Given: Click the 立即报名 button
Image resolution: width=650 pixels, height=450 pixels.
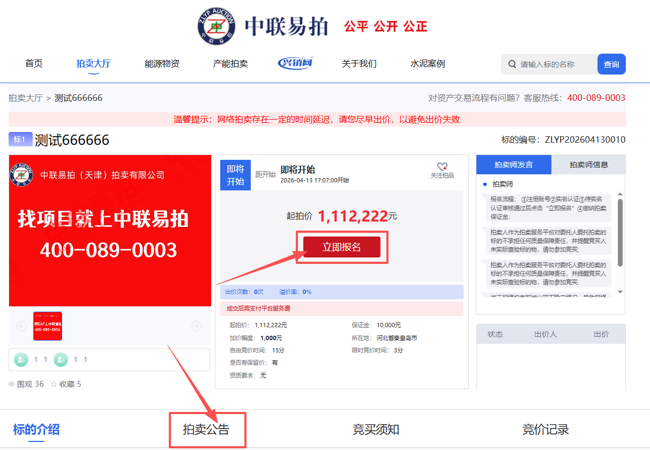Looking at the screenshot, I should pyautogui.click(x=342, y=247).
